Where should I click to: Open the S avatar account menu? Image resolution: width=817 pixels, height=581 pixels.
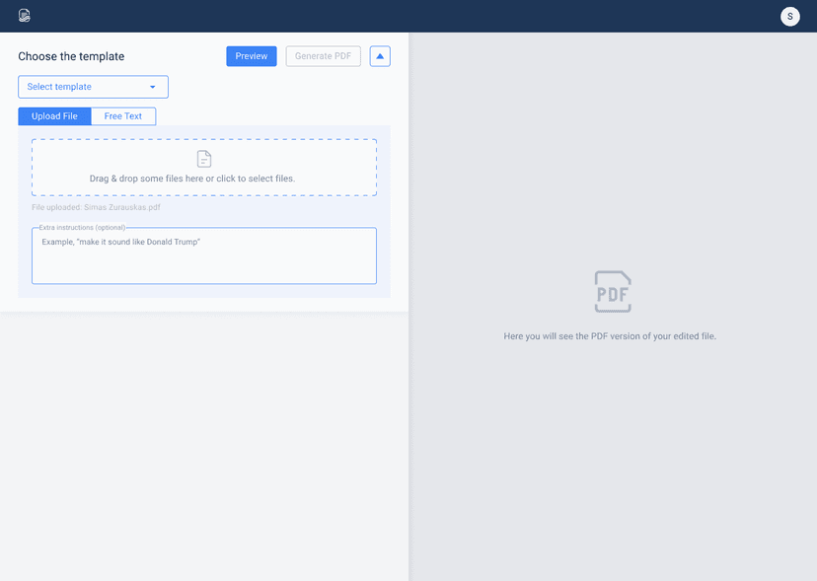point(789,16)
